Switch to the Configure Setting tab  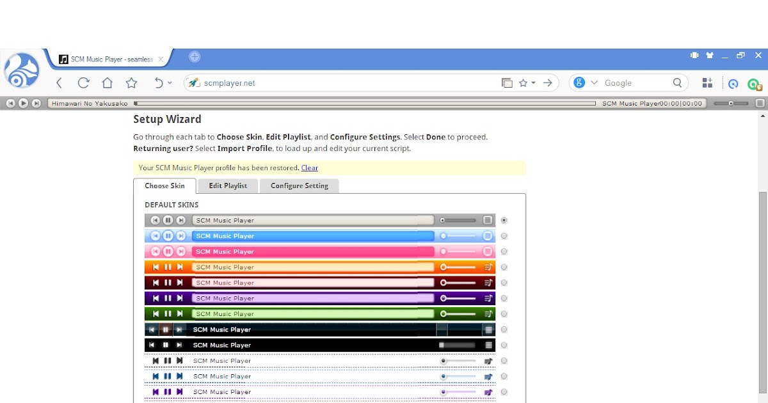(x=300, y=186)
